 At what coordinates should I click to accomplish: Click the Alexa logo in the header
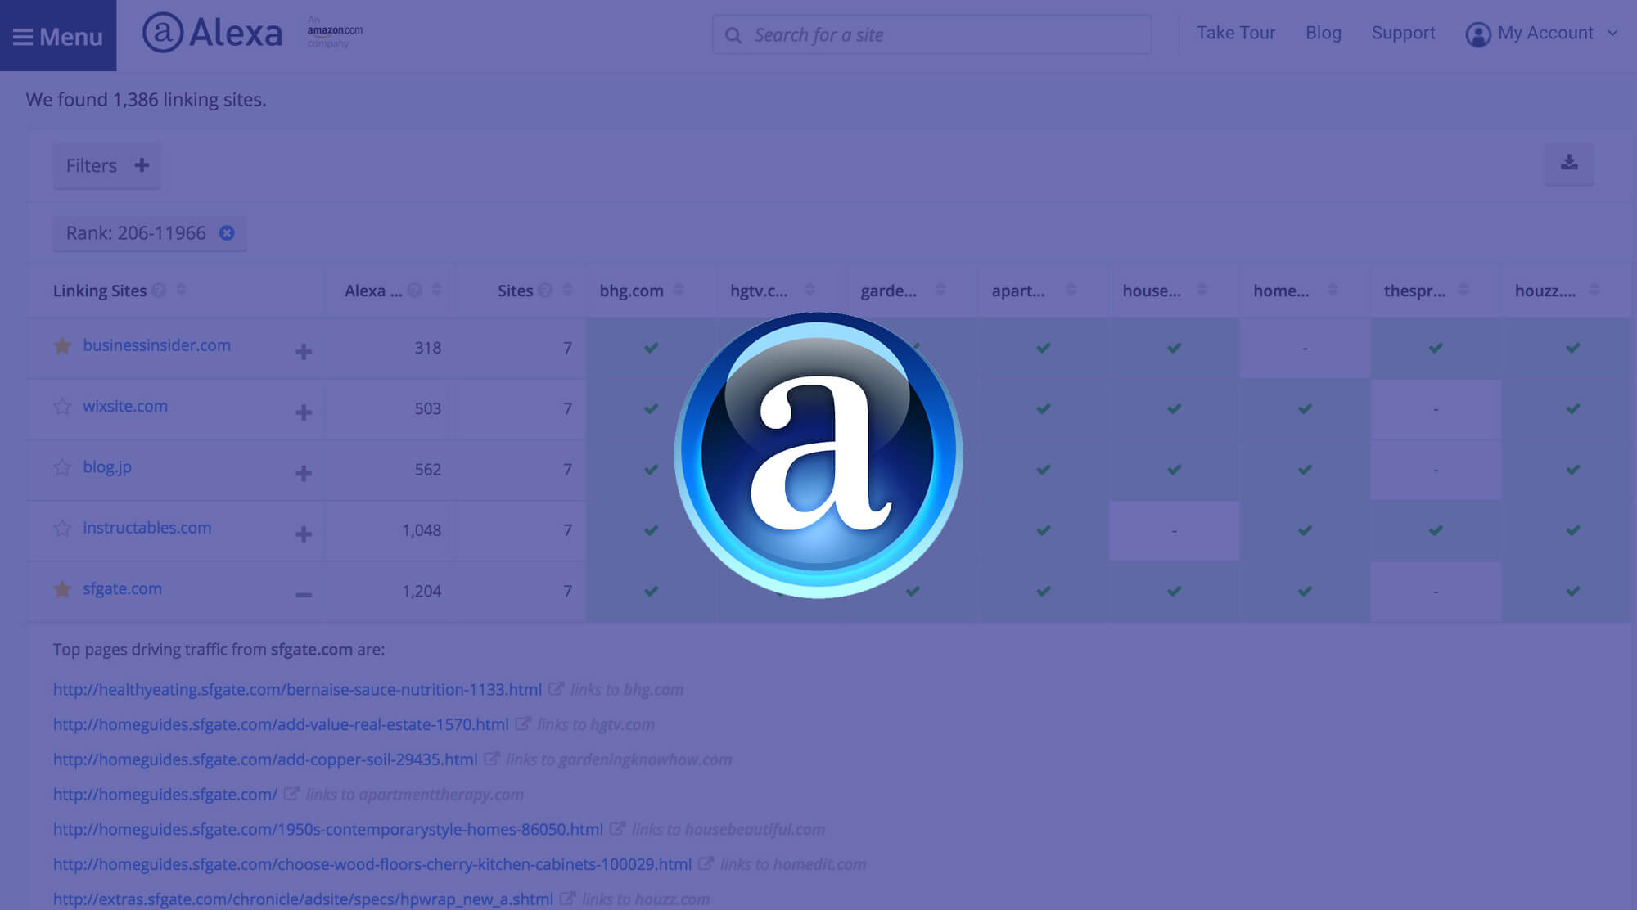click(213, 33)
